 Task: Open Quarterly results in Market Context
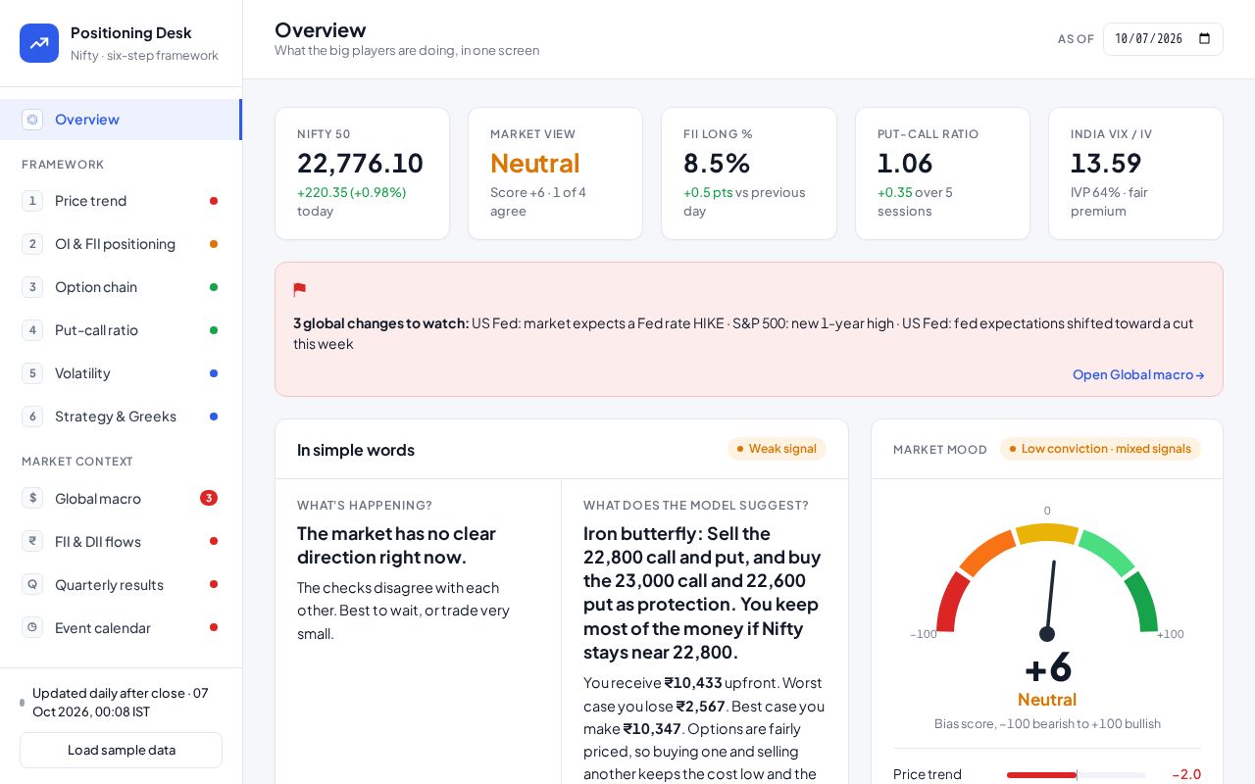click(x=121, y=584)
